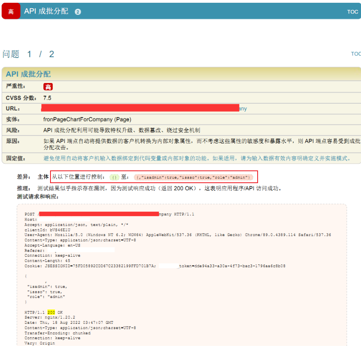Click the green {} original value chip

click(x=114, y=177)
